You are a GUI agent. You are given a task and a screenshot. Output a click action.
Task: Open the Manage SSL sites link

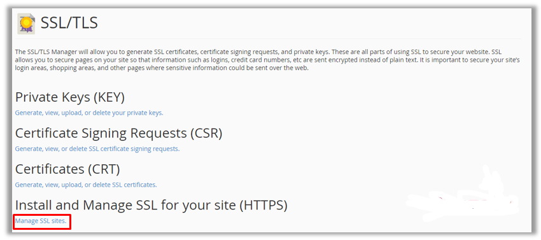pyautogui.click(x=41, y=221)
